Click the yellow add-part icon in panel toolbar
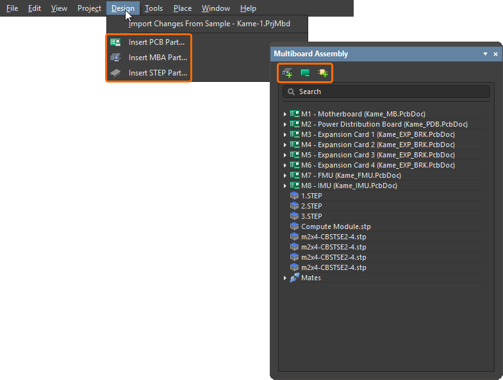 323,73
